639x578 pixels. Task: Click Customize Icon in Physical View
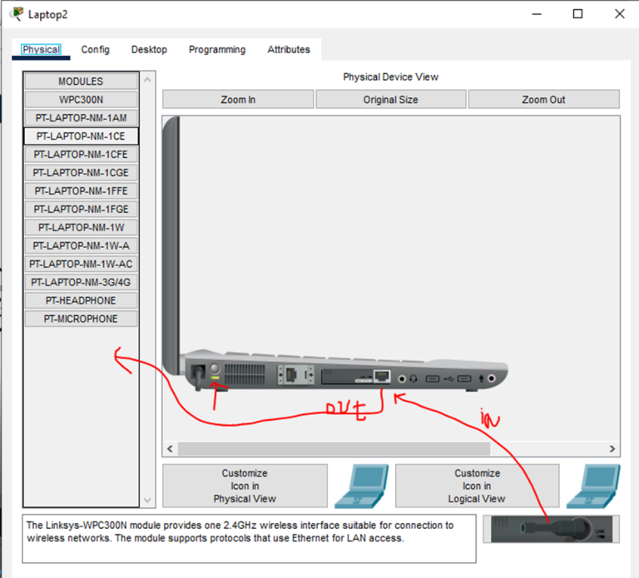pos(245,486)
